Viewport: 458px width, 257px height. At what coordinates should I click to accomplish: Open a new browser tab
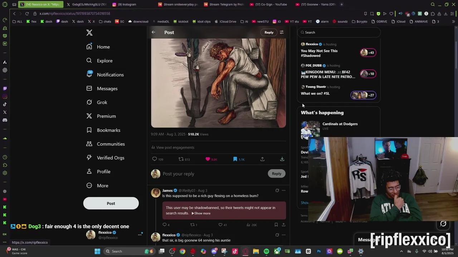click(x=342, y=4)
